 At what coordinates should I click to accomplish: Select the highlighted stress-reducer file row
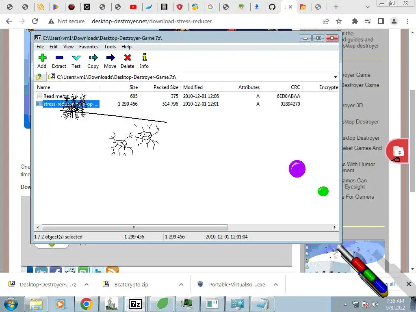(x=68, y=104)
